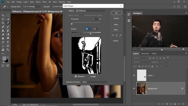The height and width of the screenshot is (106, 188).
Task: Open the Opacity dropdown in Layers panel
Action: pyautogui.click(x=167, y=62)
